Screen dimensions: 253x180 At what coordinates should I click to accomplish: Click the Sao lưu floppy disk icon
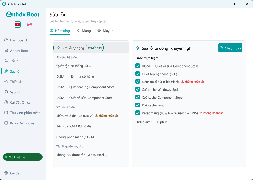click(6, 92)
